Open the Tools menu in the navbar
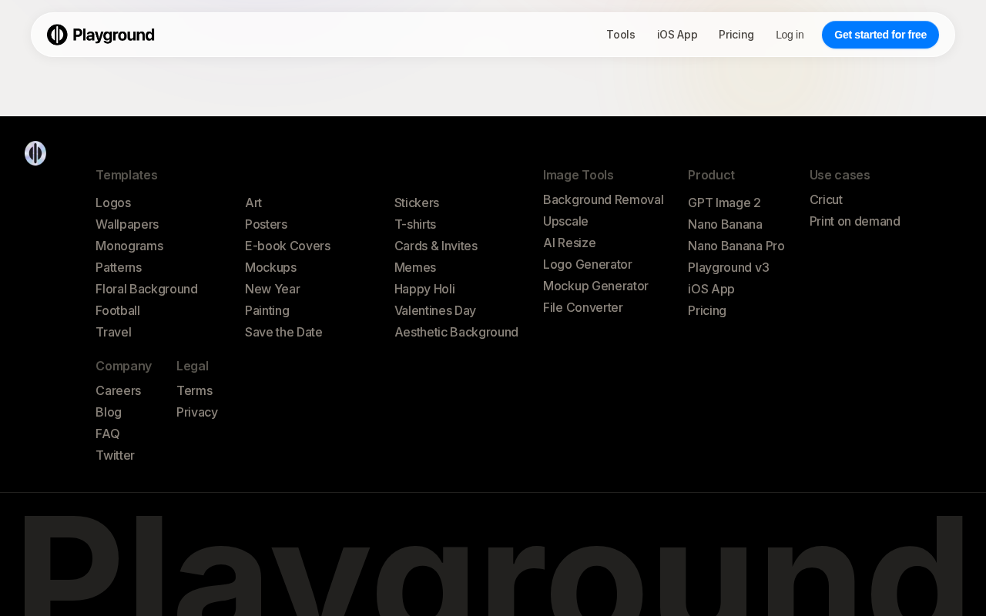 621,35
